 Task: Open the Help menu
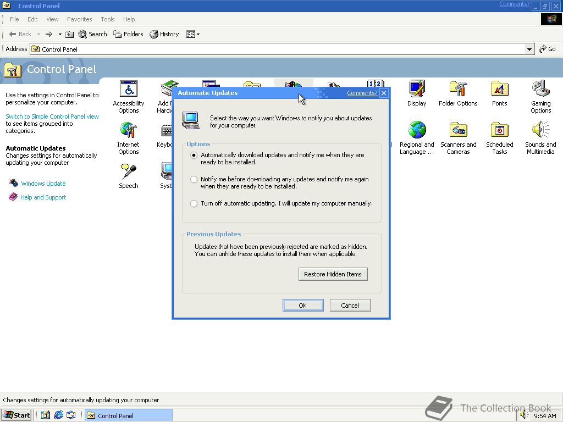click(129, 19)
